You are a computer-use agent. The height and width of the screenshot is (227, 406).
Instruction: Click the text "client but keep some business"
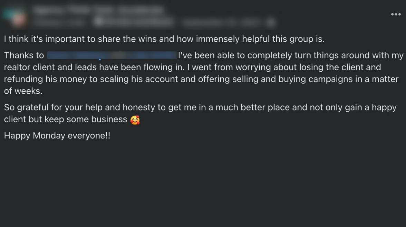[66, 119]
